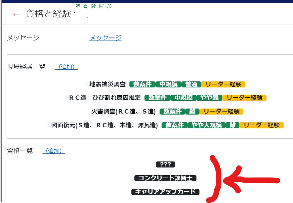Click 数案件 tag in 図面復元 row
This screenshot has height=203, width=293.
(x=175, y=125)
